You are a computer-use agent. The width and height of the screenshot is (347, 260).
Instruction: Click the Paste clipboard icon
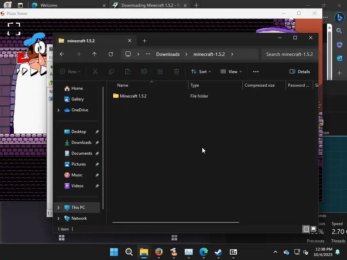pyautogui.click(x=128, y=72)
